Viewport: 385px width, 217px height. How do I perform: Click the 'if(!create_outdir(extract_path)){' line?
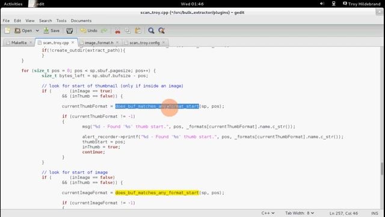point(84,50)
